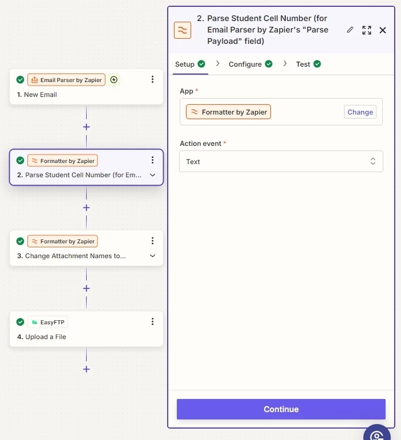
Task: Click the green check status icon on step 3
Action: pos(20,241)
